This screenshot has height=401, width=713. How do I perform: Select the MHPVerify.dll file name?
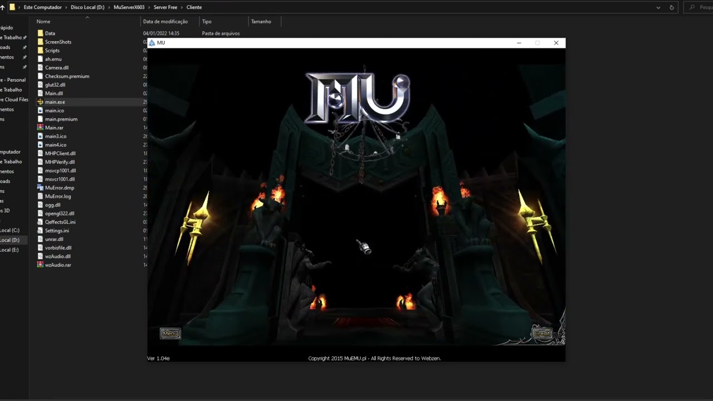click(60, 162)
